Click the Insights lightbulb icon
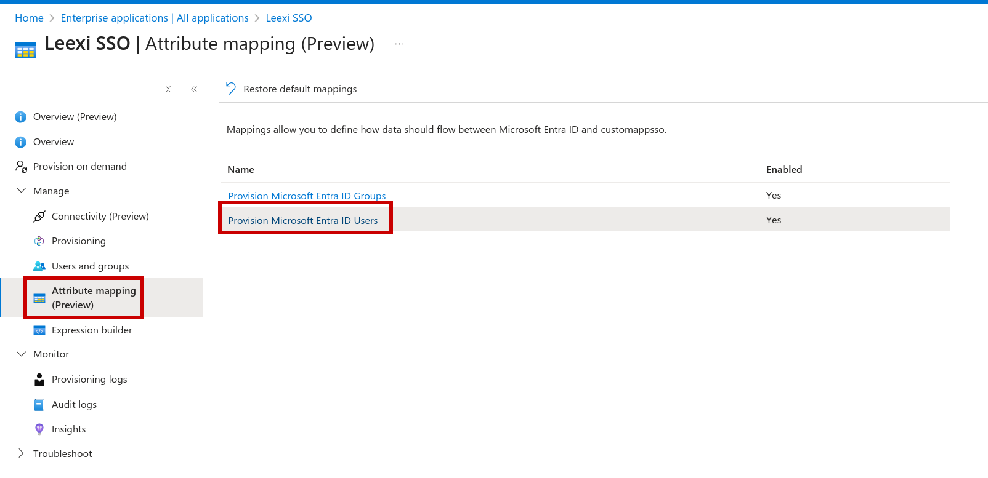Viewport: 988px width, 478px height. (39, 429)
